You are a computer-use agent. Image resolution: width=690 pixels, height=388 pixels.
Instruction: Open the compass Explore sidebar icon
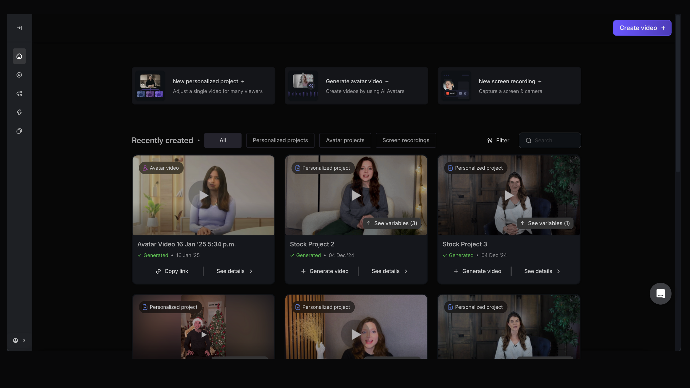tap(19, 75)
